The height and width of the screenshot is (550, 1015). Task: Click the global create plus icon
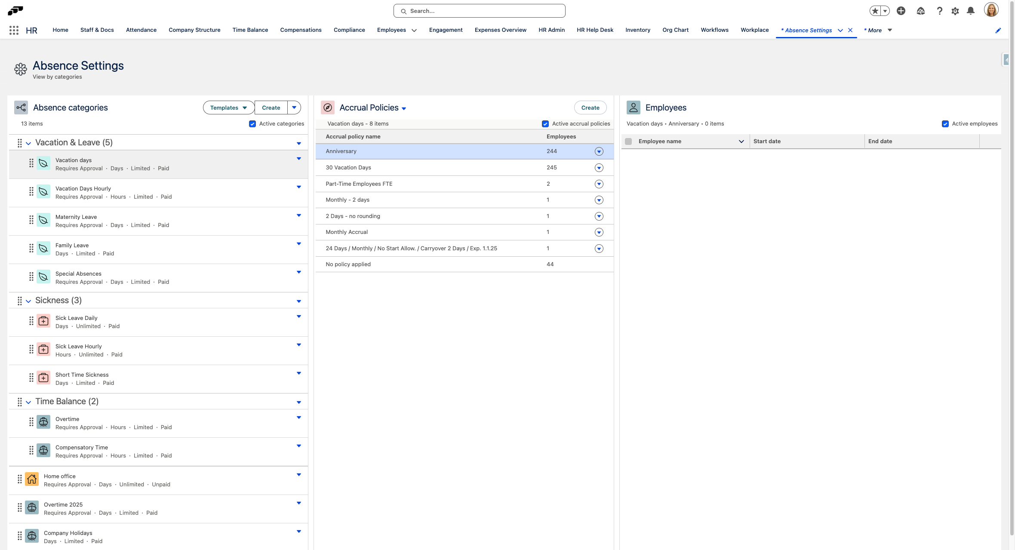pyautogui.click(x=901, y=11)
